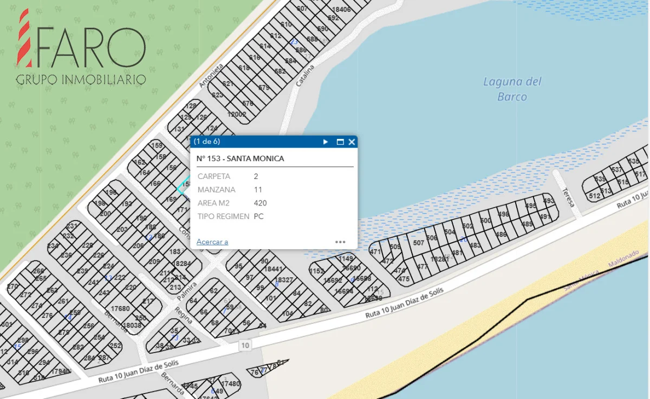Select parcel 12002 on the map
The height and width of the screenshot is (399, 650).
(x=237, y=114)
